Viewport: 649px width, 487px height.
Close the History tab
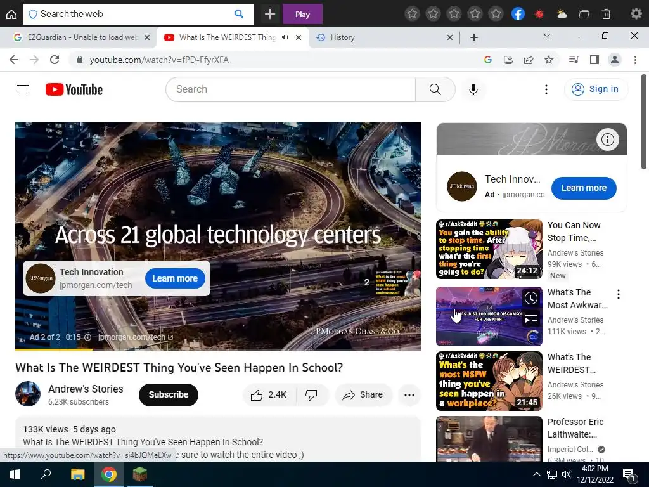[450, 37]
